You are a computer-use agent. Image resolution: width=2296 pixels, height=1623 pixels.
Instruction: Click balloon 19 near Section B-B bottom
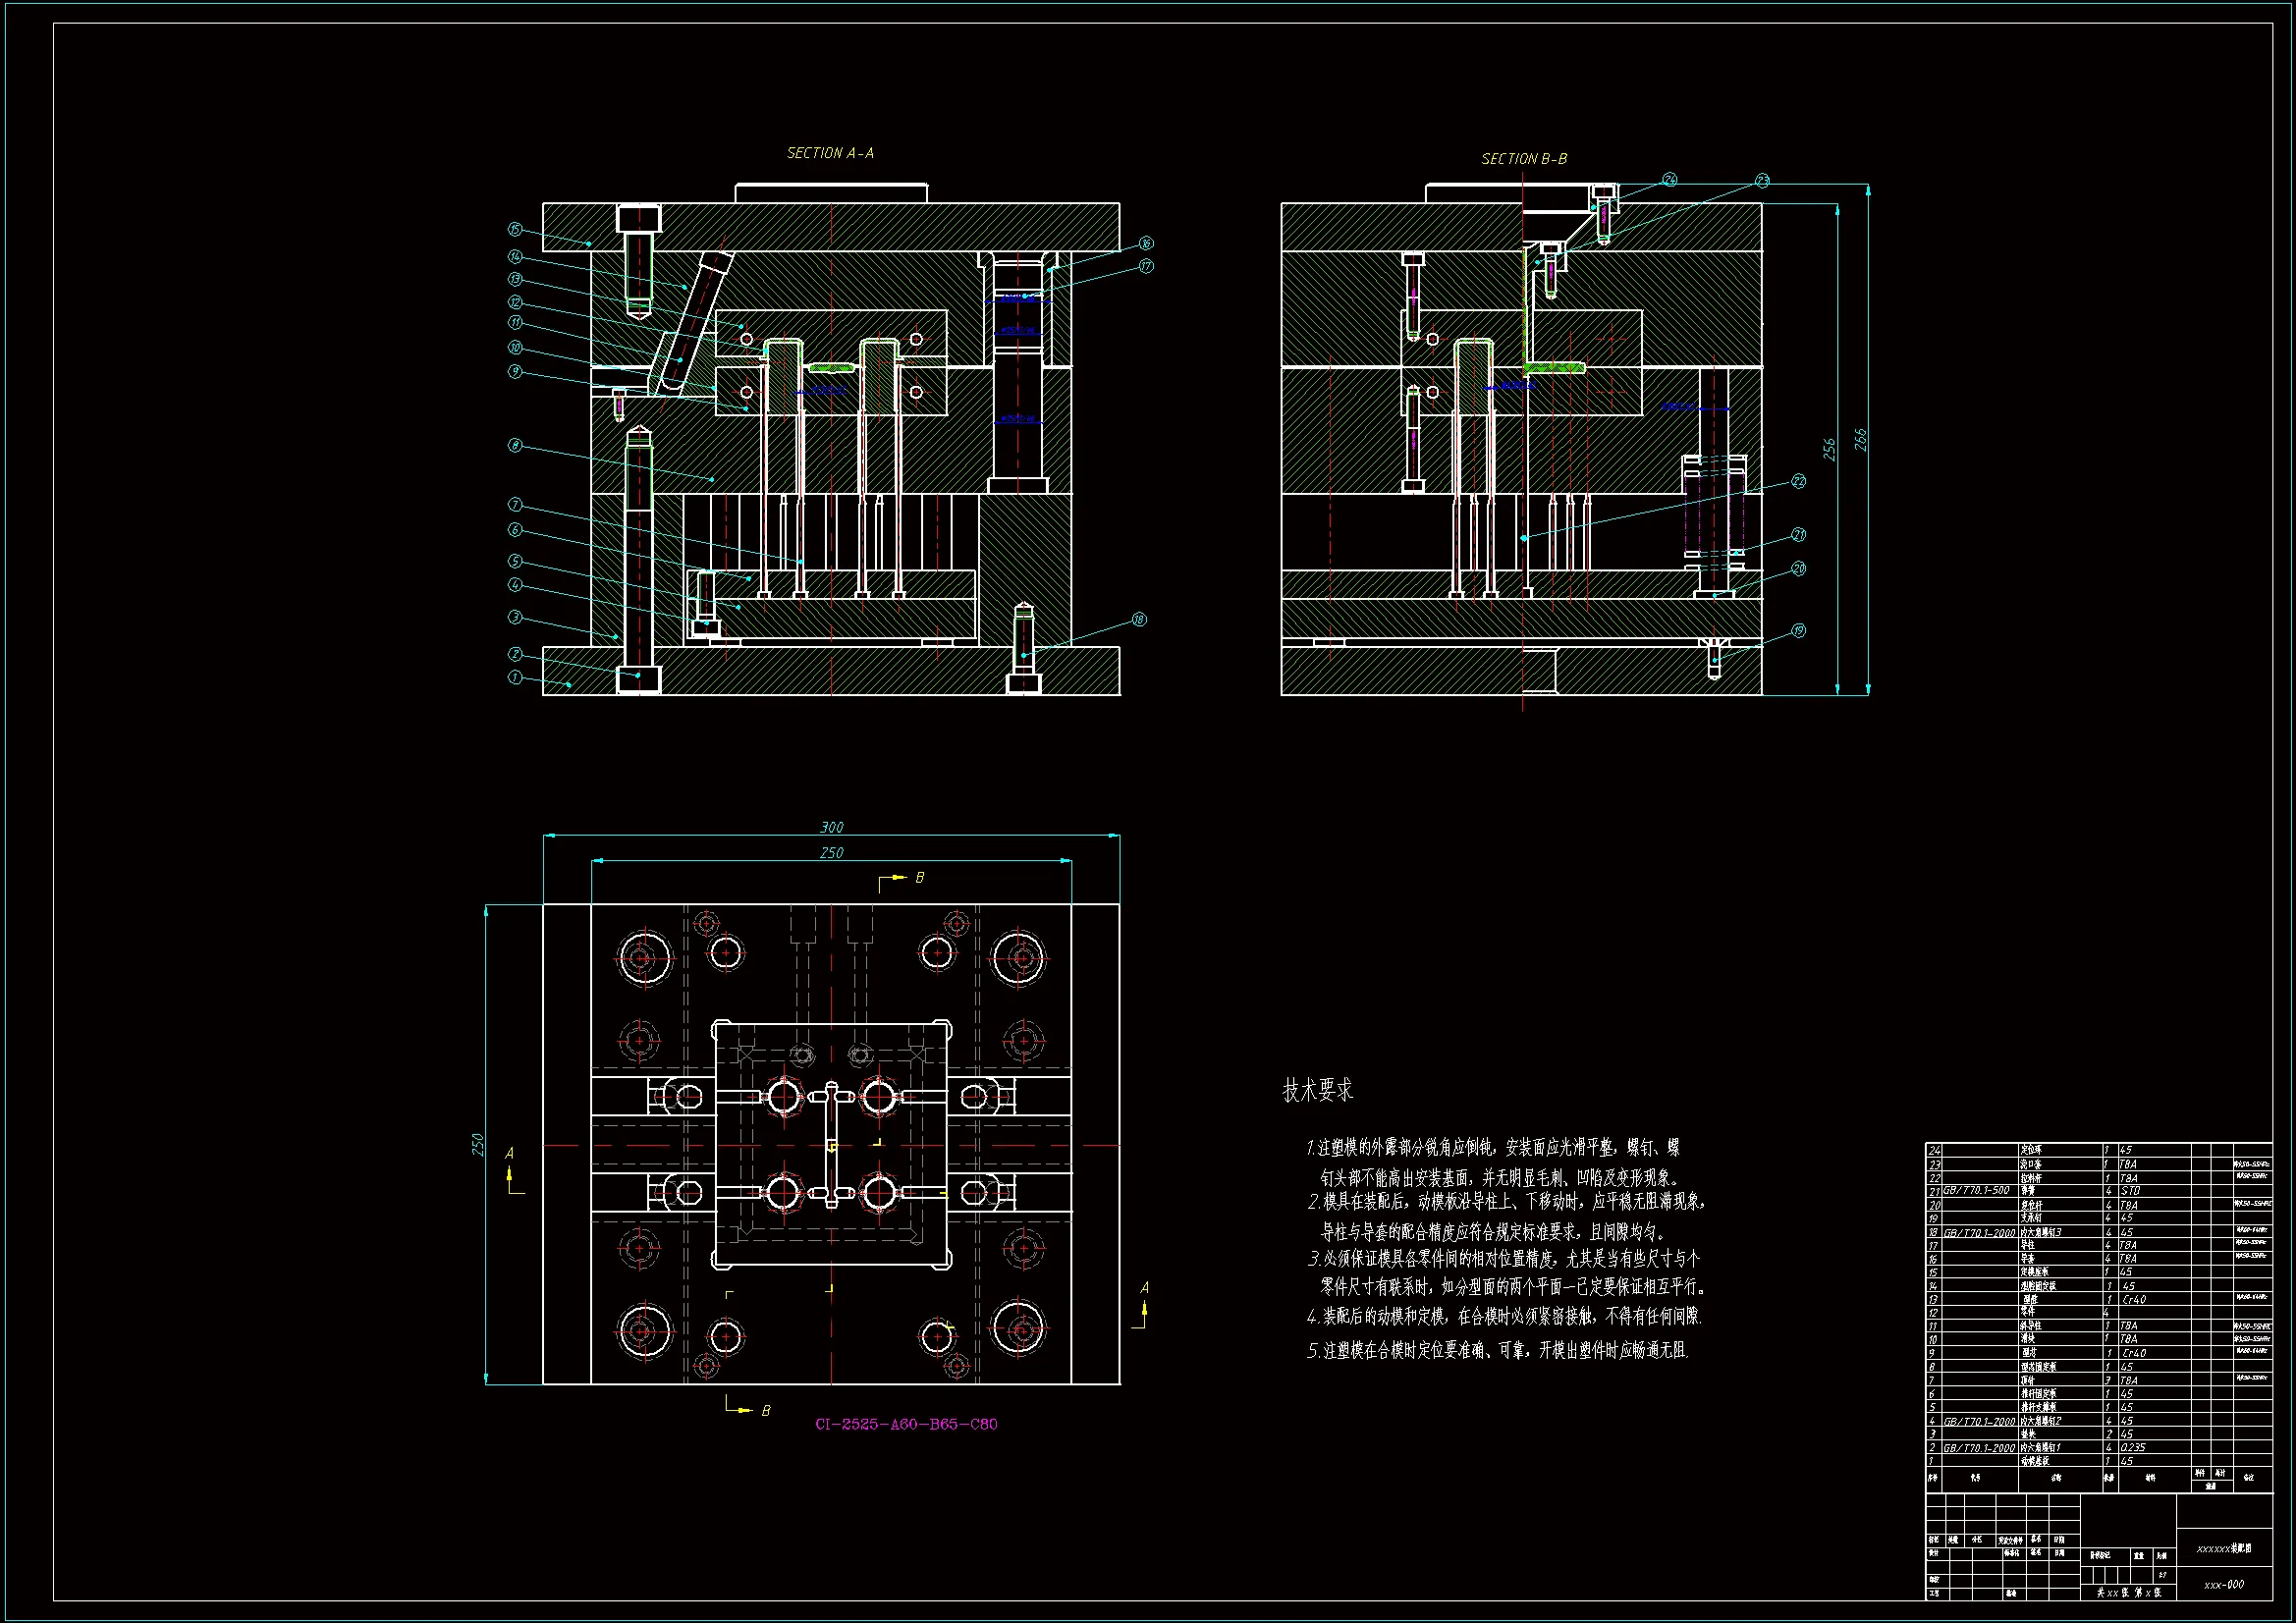1798,631
